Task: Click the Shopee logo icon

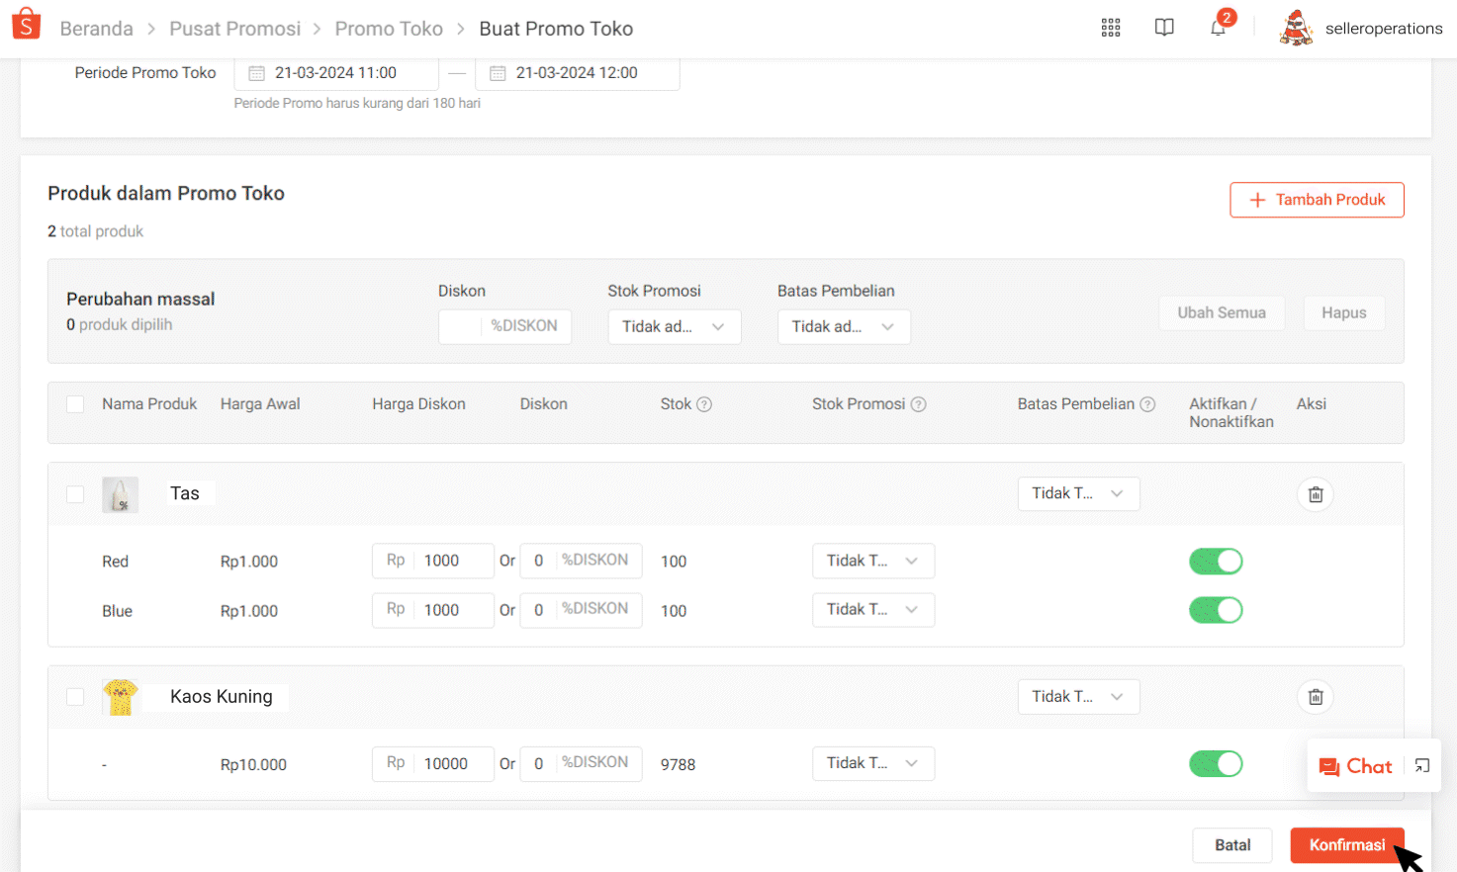Action: click(x=26, y=25)
